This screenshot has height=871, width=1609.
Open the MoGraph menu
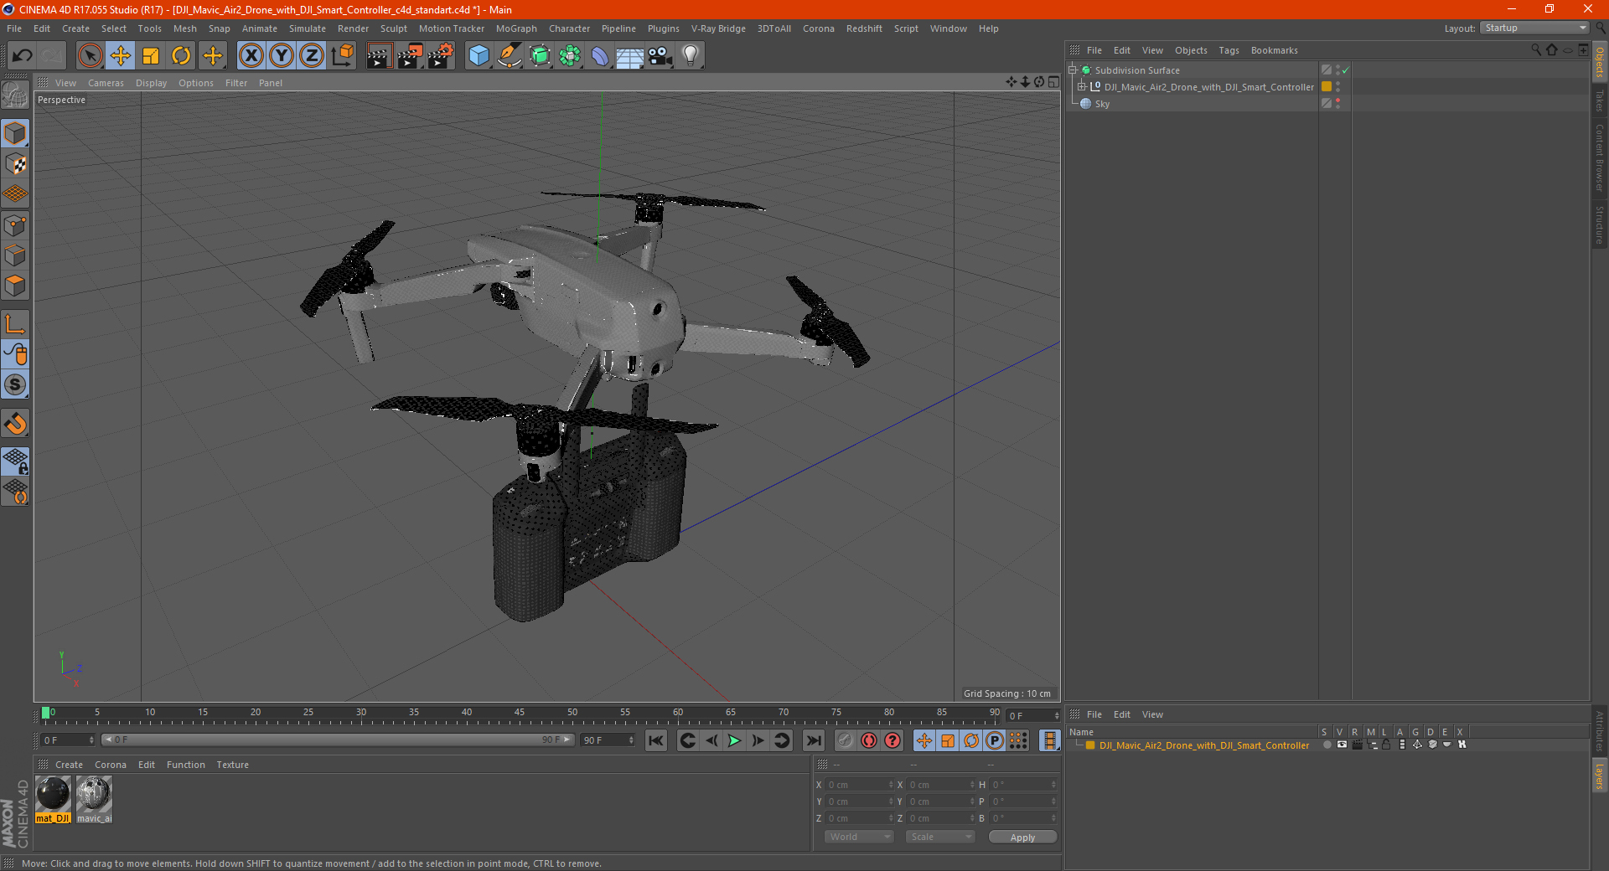(516, 28)
